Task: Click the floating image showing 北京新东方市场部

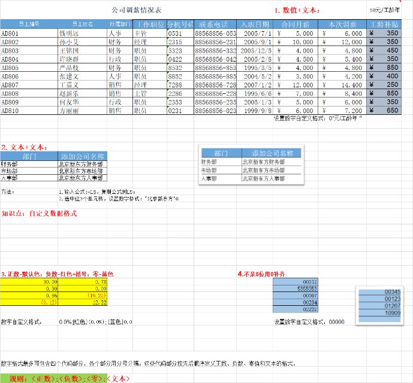Action: pos(251,165)
